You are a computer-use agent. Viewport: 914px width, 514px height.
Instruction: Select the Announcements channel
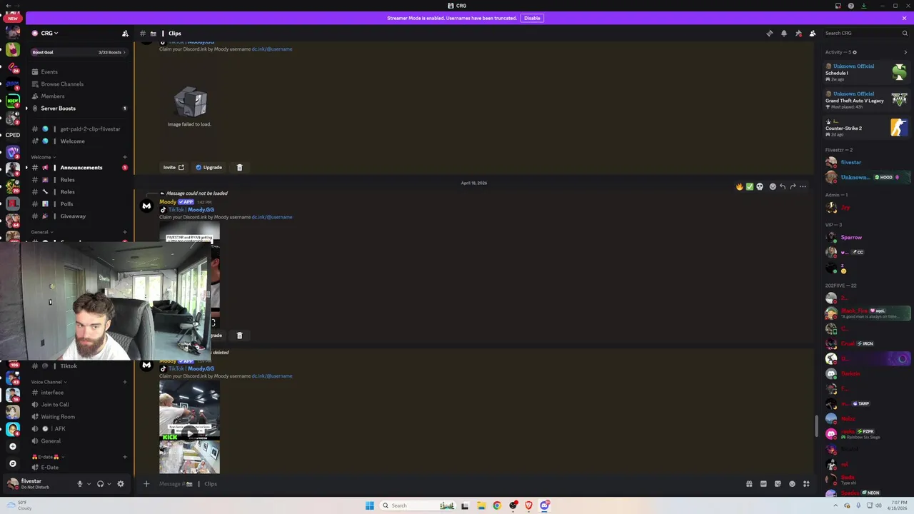[79, 168]
